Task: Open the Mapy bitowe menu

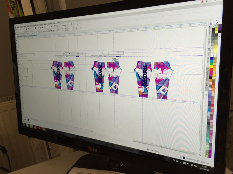Action: click(37, 25)
